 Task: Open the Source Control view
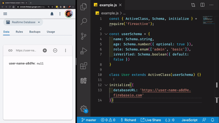tap(84, 36)
